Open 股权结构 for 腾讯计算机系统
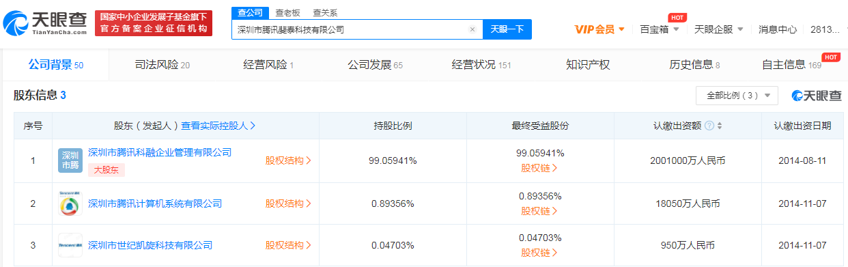Screen dimensions: 848x267 click(x=288, y=203)
